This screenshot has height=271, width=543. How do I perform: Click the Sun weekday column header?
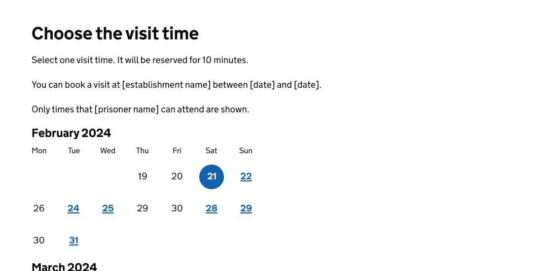click(x=246, y=151)
